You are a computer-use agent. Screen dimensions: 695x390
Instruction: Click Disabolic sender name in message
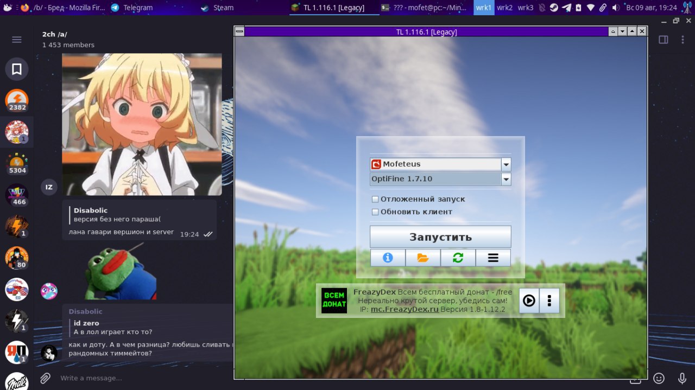pos(85,311)
